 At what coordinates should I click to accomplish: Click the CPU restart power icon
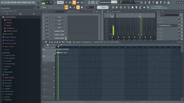(141, 2)
